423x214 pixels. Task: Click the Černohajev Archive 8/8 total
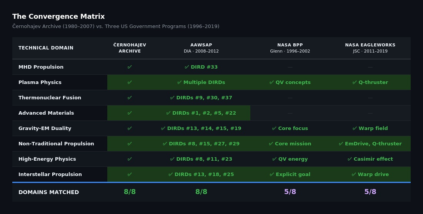coord(130,192)
